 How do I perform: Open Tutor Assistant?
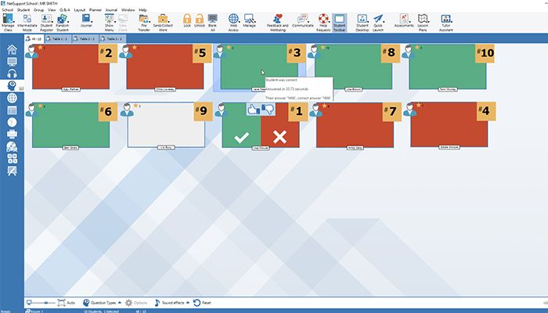[445, 23]
